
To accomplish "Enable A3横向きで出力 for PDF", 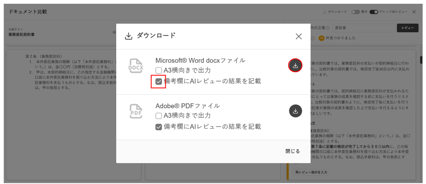I will (159, 115).
